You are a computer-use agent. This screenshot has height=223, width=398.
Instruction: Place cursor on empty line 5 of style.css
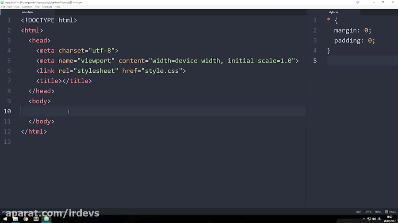click(x=354, y=61)
